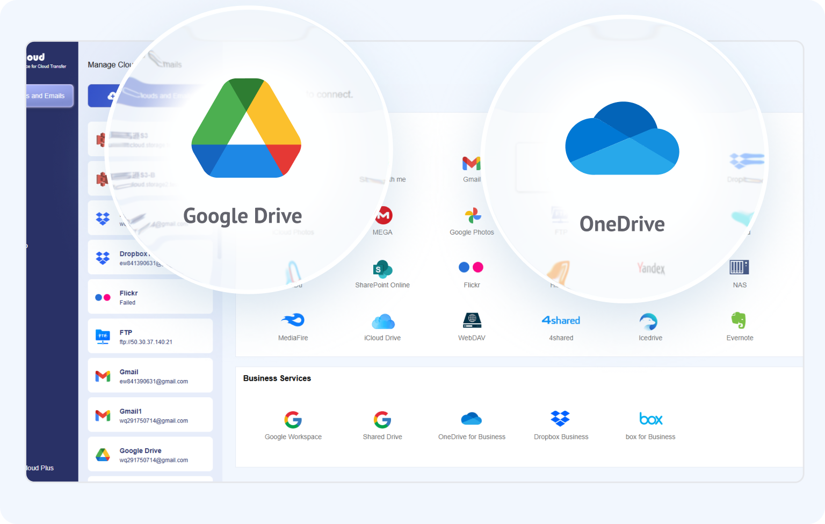Choose the box for Business icon
Screen dimensions: 825x524
point(651,419)
